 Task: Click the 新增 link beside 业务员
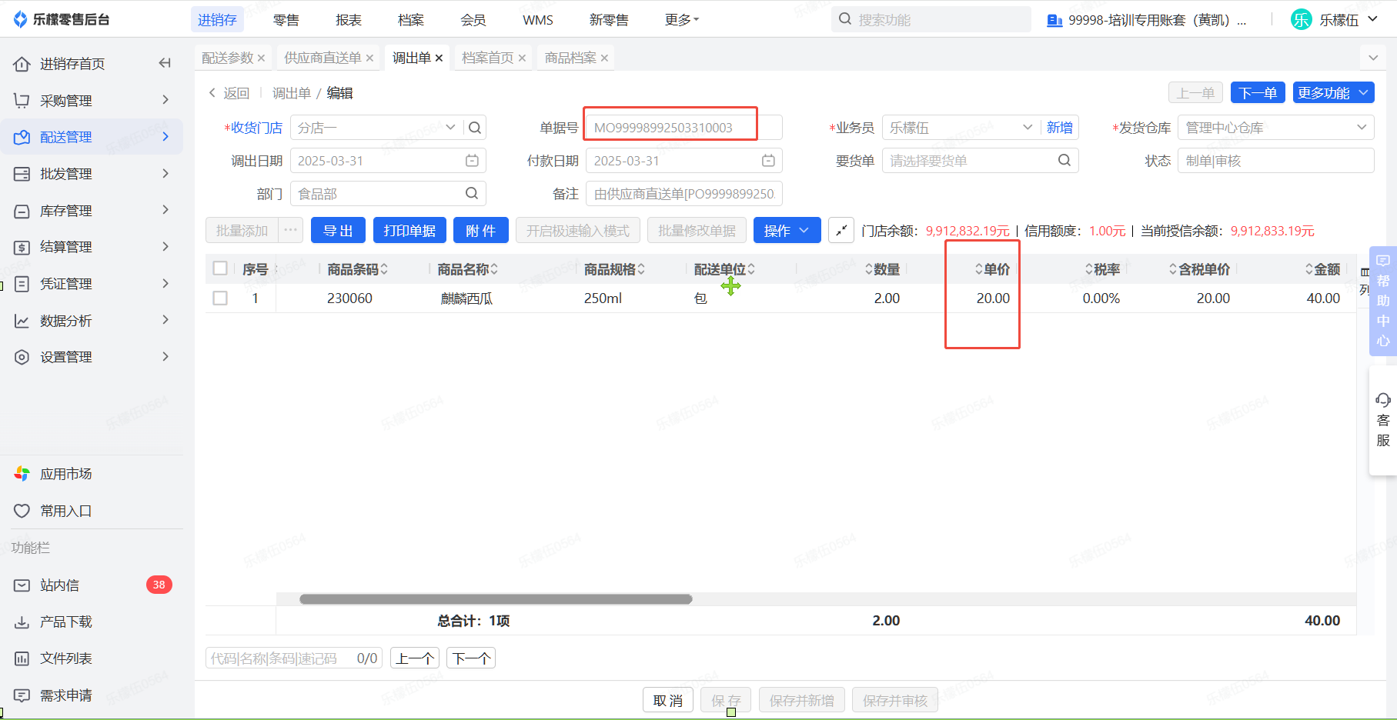(1060, 128)
